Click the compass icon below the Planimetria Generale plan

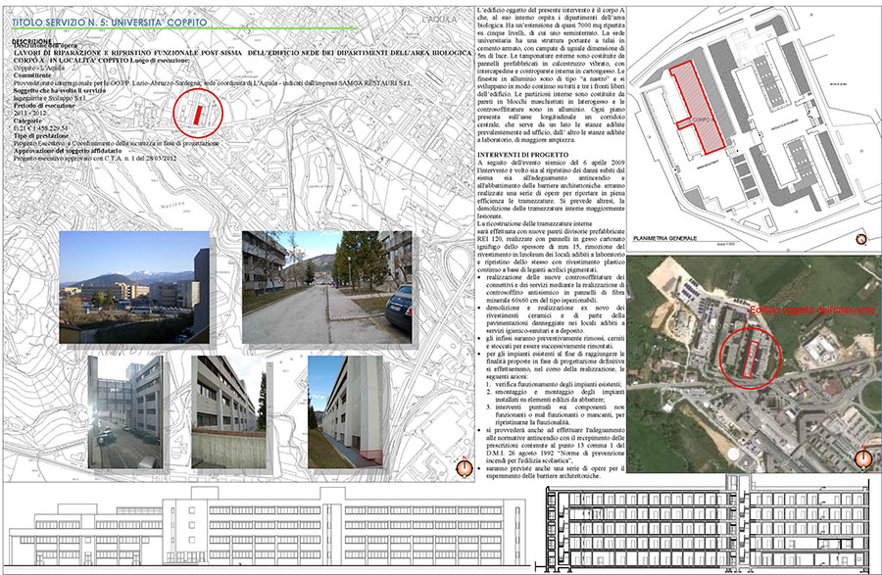861,239
